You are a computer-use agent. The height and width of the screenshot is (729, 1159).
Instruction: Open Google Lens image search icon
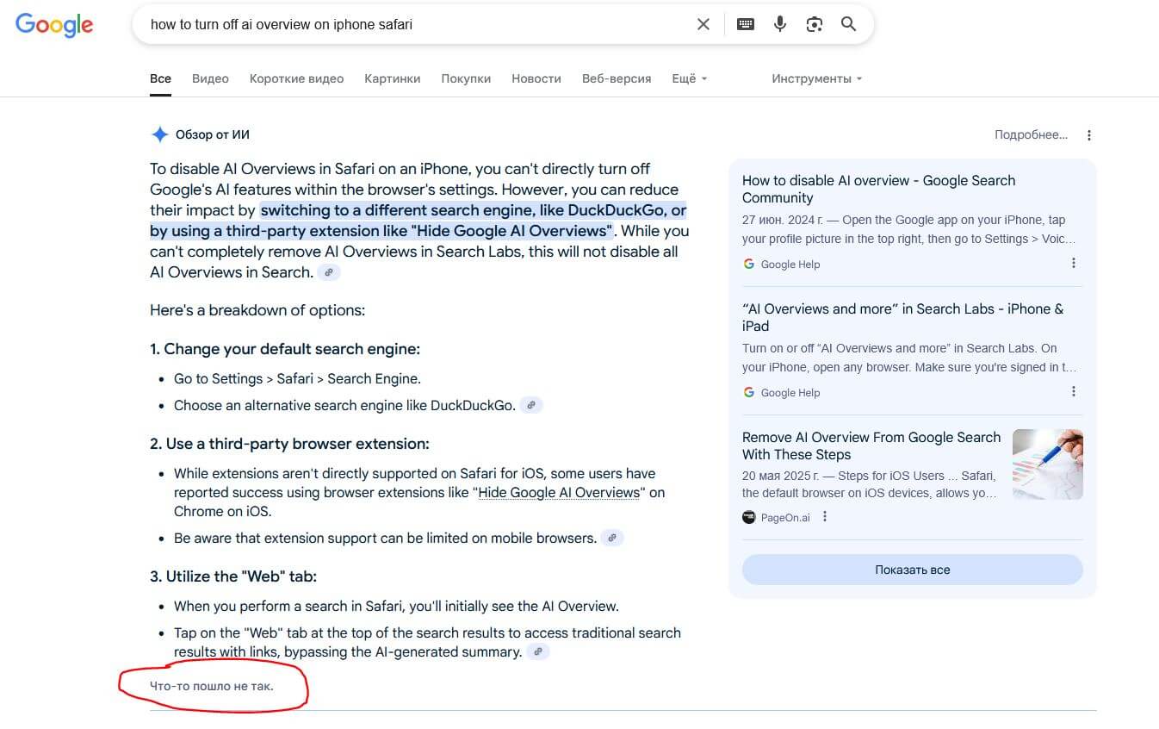pos(815,24)
